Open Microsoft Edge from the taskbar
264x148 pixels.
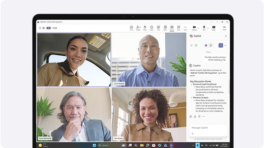[148, 145]
